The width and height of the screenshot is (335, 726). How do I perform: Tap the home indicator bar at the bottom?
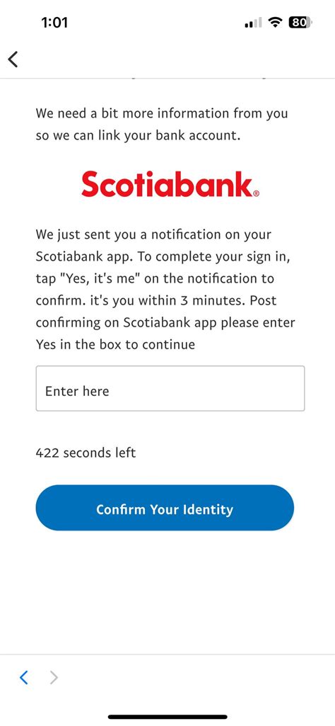(x=167, y=717)
